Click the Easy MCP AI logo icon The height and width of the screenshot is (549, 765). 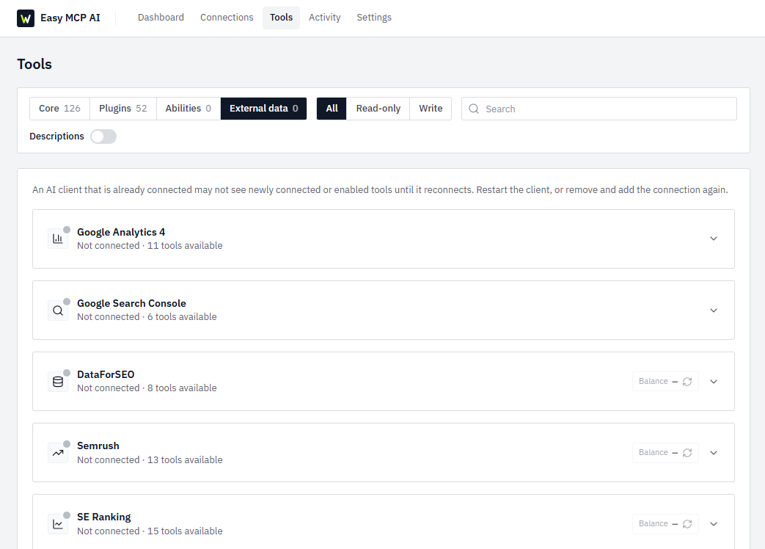(26, 18)
